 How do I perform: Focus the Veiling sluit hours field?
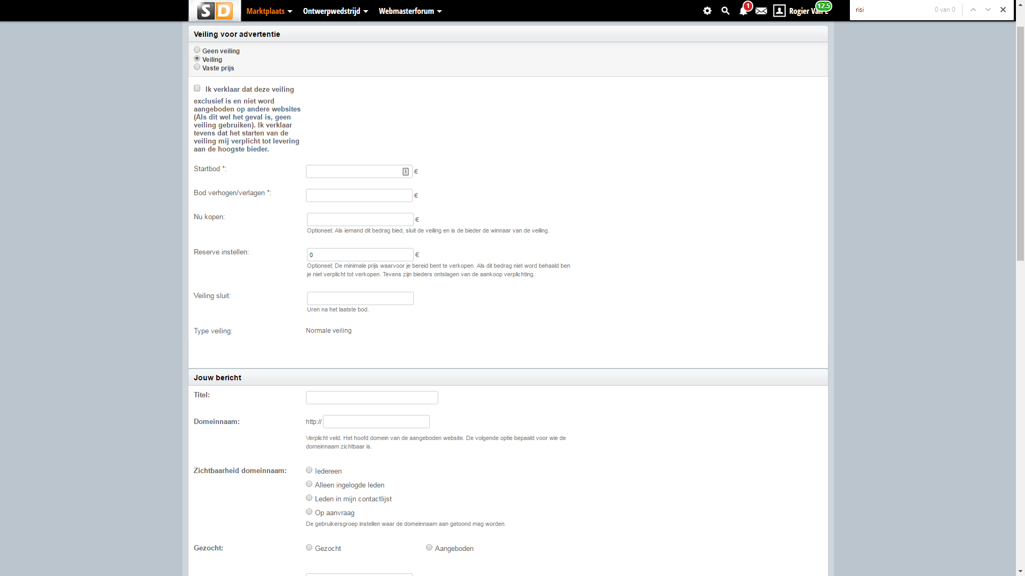360,299
